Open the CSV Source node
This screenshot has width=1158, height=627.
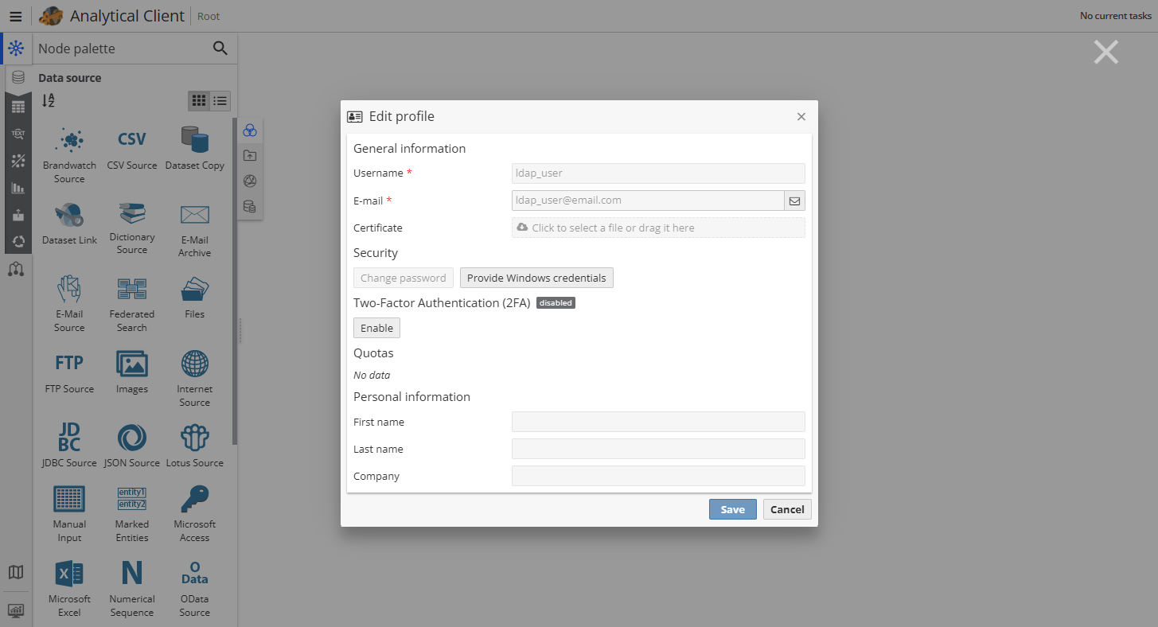coord(131,147)
